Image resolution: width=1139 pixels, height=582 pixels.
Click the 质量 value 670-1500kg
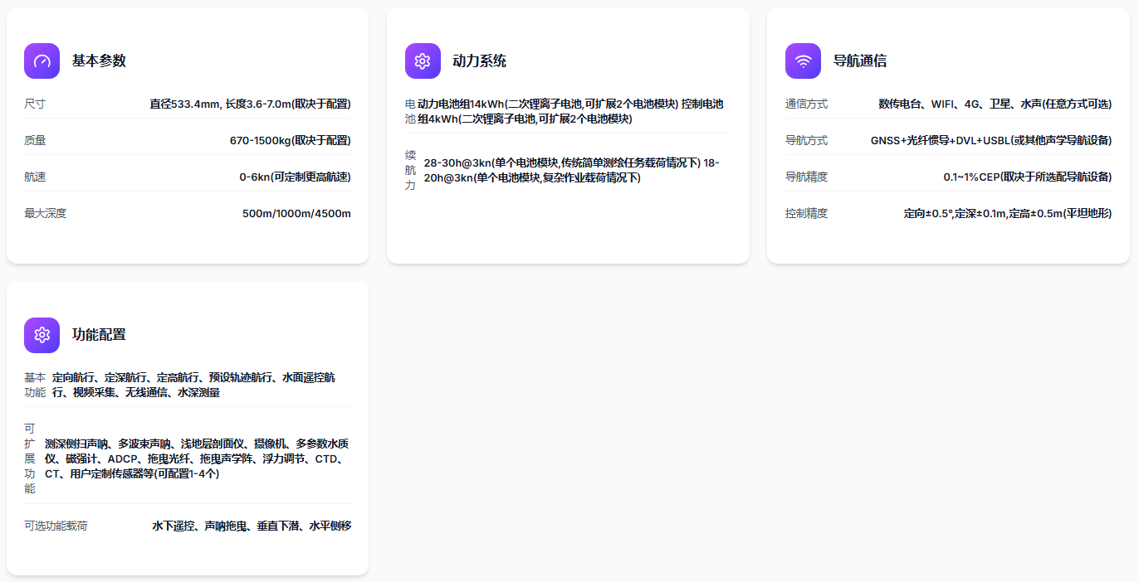pyautogui.click(x=290, y=140)
